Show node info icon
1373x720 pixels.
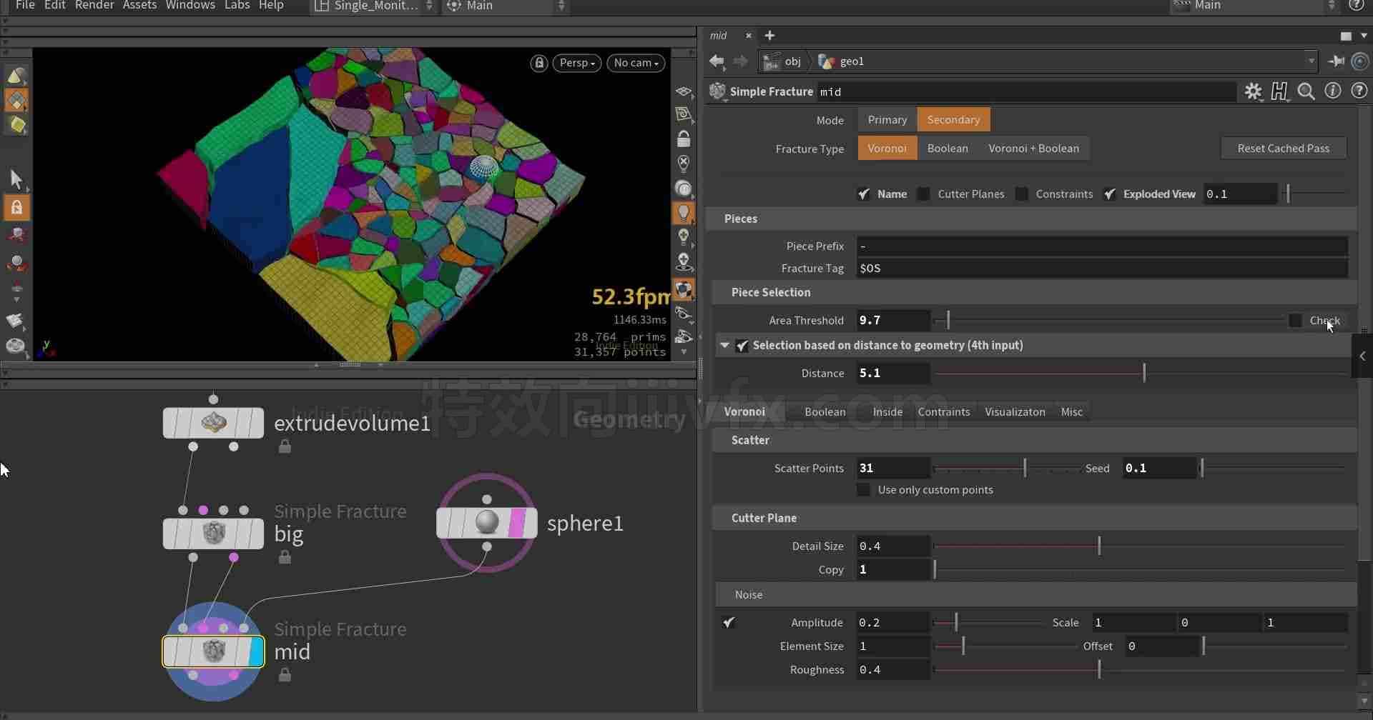coord(1333,91)
